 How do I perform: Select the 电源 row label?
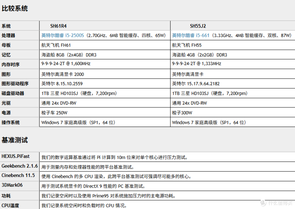point(6,113)
